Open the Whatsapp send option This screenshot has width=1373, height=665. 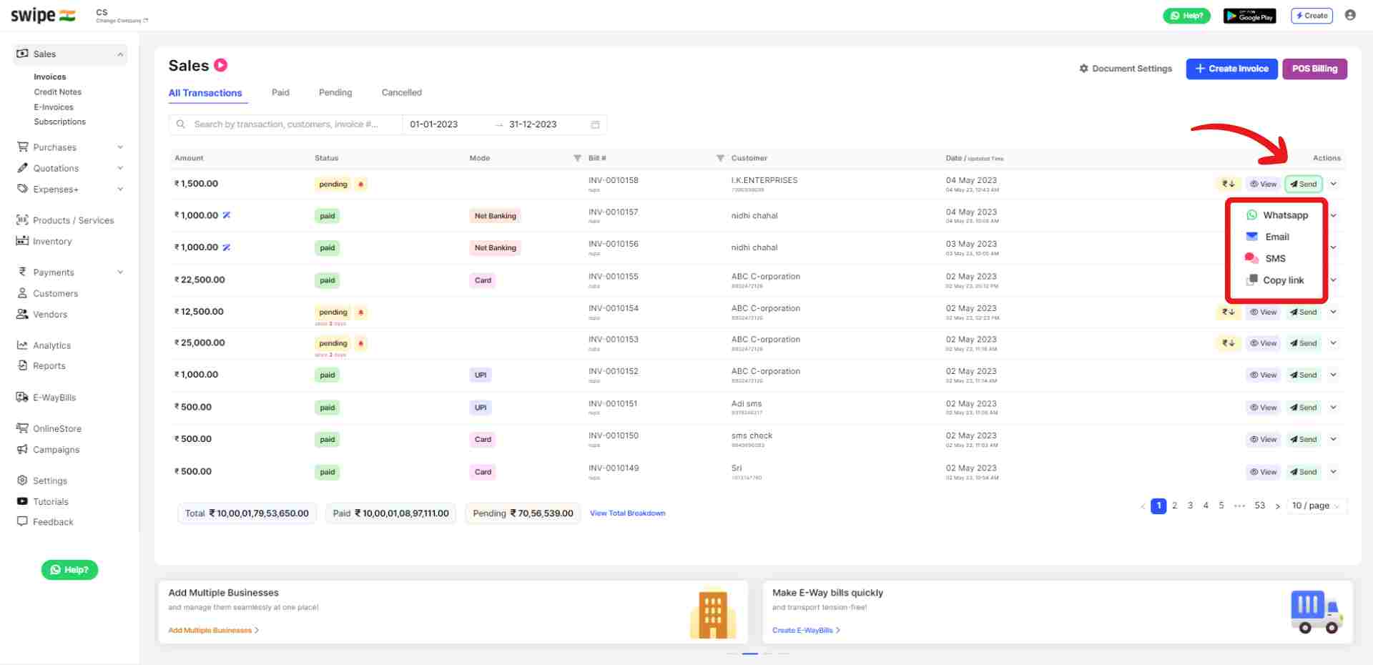point(1277,215)
